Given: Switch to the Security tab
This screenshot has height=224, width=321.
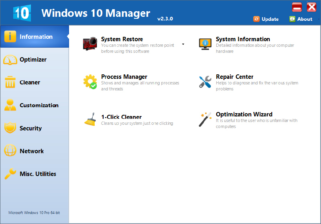Looking at the screenshot, I should 35,128.
